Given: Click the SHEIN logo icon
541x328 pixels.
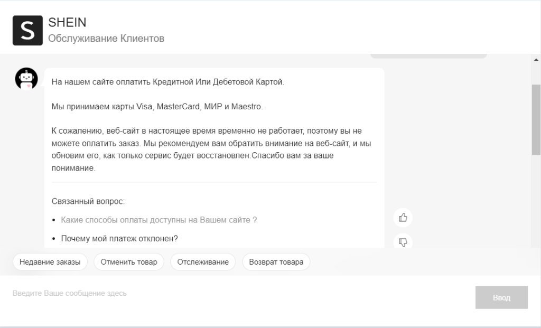Looking at the screenshot, I should tap(27, 31).
